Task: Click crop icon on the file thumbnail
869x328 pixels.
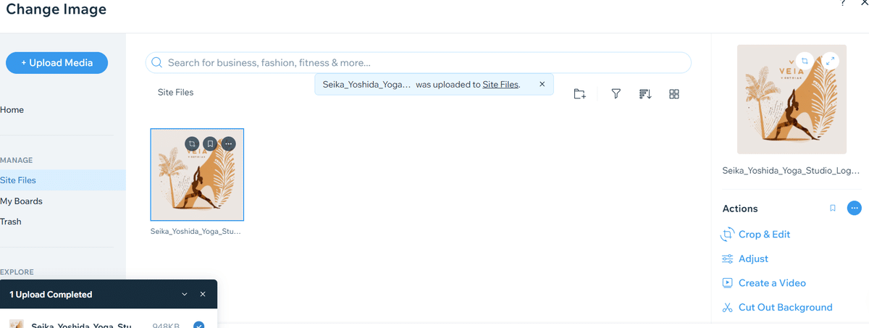Action: pyautogui.click(x=192, y=143)
